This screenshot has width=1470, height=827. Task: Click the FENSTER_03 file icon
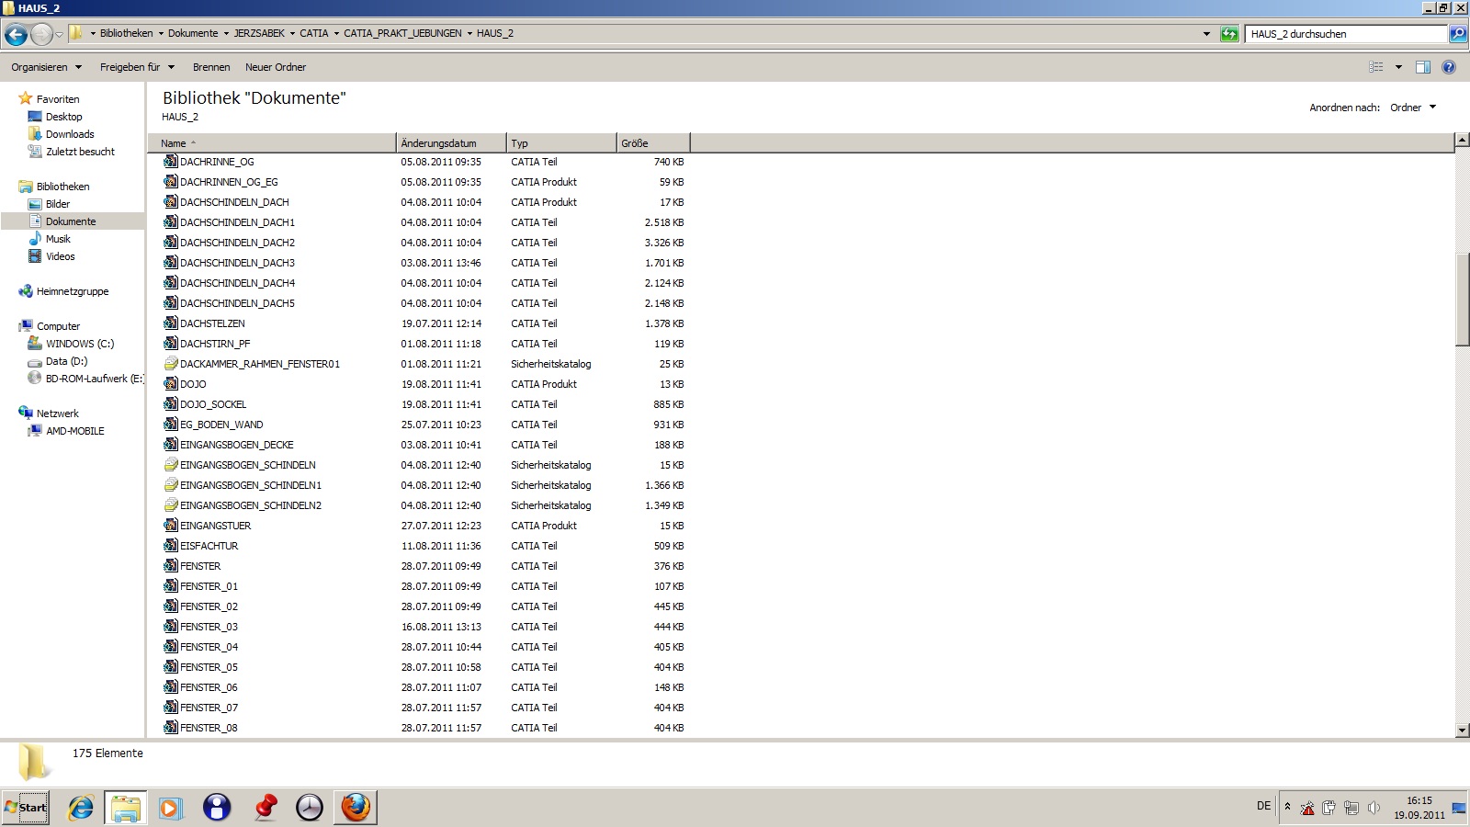(170, 626)
